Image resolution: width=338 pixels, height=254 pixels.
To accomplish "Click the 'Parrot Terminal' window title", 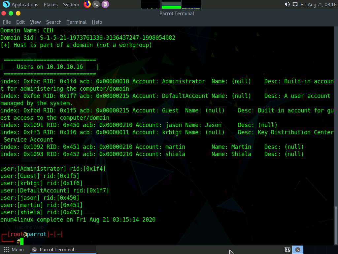I will point(177,13).
